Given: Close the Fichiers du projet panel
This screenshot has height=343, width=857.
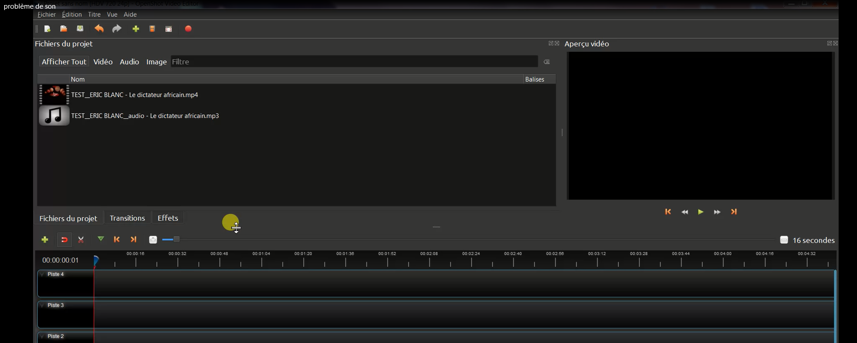Looking at the screenshot, I should pyautogui.click(x=557, y=44).
